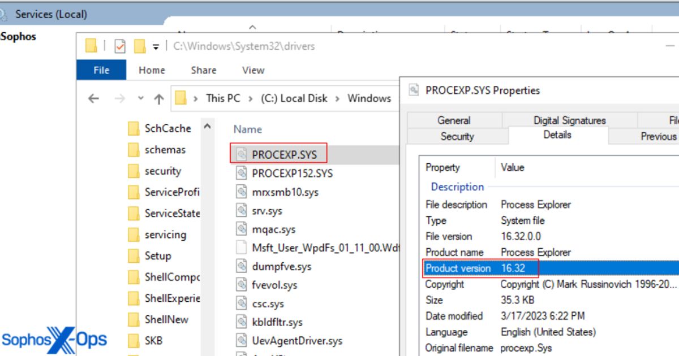Open the View ribbon tab

[x=253, y=70]
